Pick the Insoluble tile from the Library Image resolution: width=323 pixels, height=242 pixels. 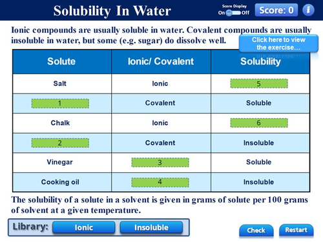(x=151, y=227)
